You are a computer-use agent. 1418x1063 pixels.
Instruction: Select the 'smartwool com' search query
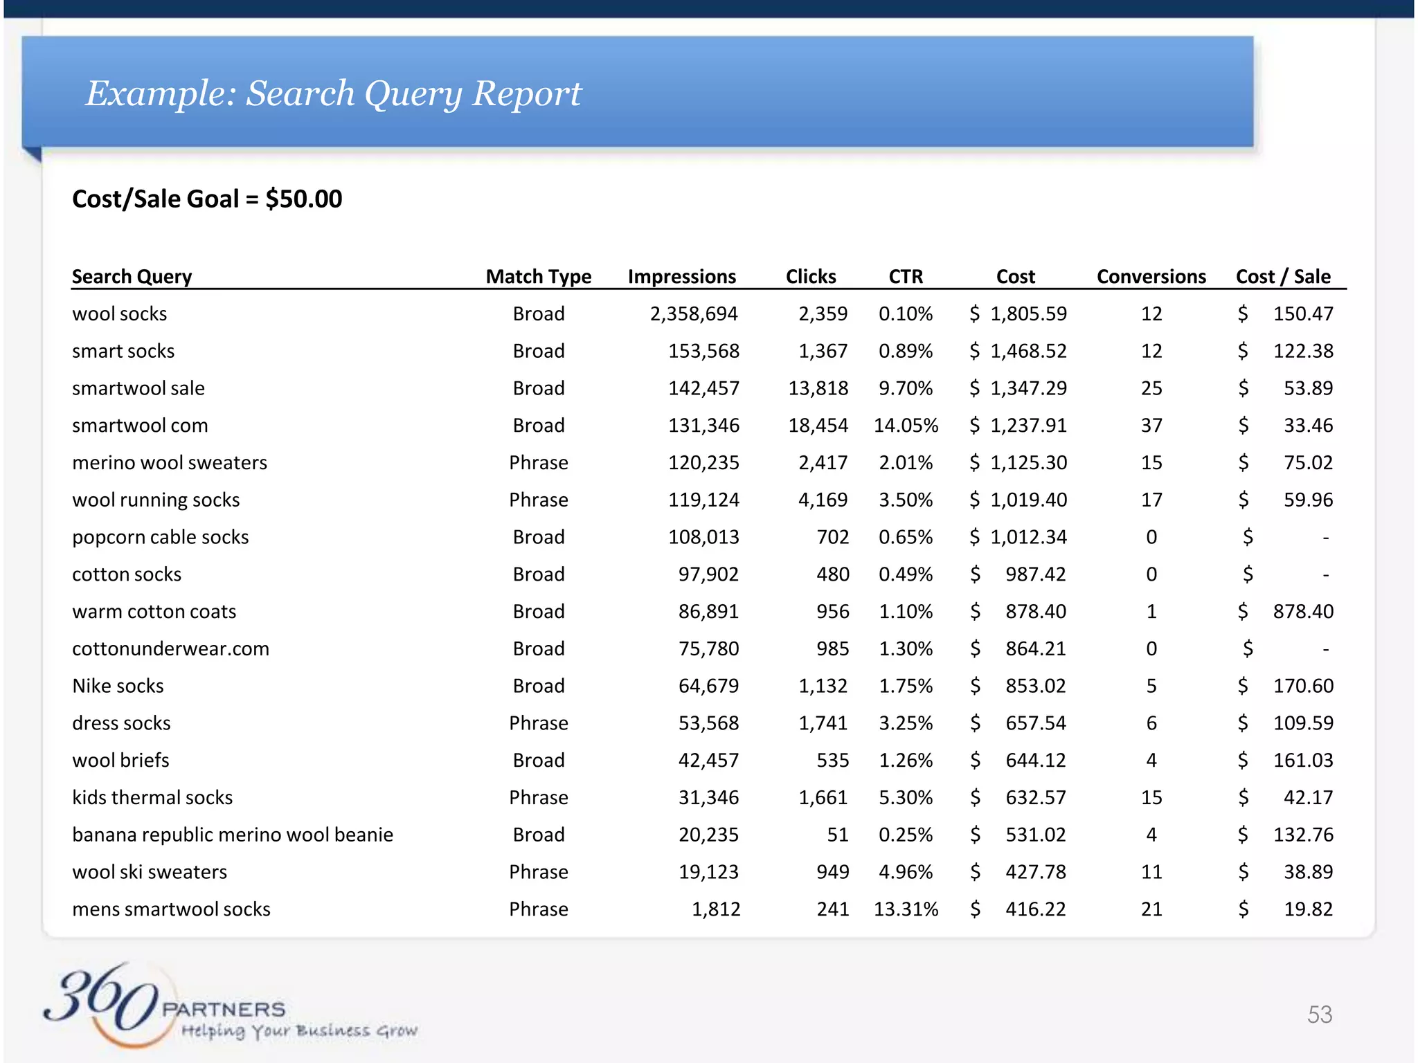pos(140,425)
